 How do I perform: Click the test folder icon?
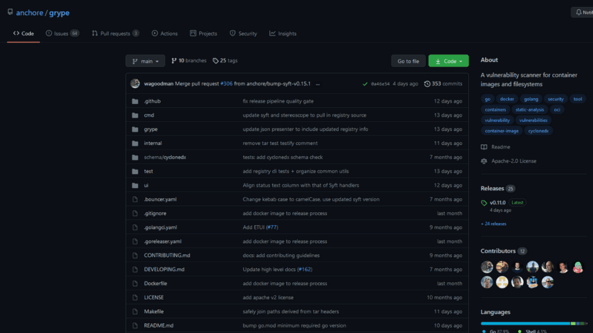[135, 171]
